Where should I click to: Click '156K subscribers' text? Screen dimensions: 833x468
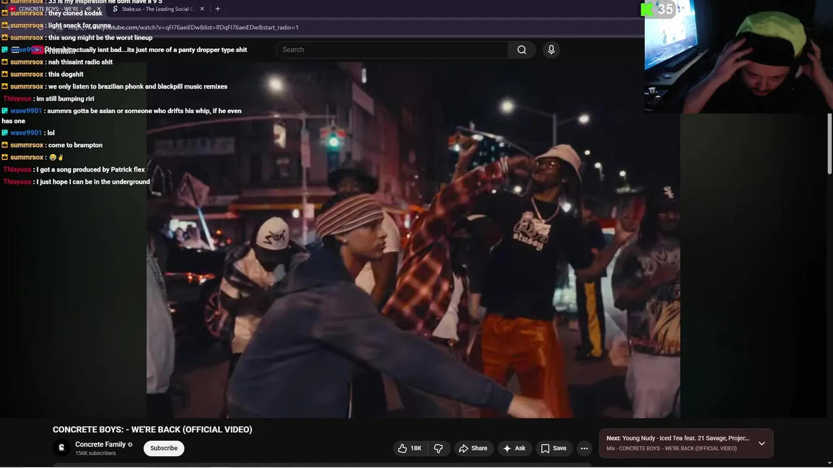coord(96,454)
